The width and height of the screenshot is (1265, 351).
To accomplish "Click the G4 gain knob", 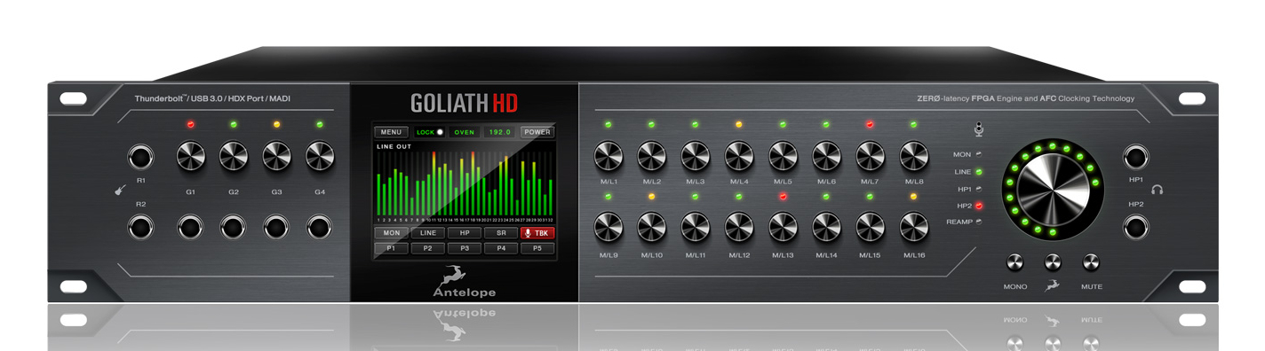I will [320, 157].
